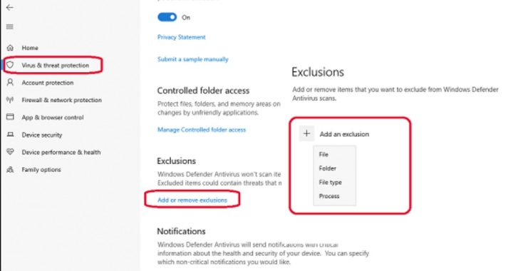The image size is (513, 271).
Task: Open the Privacy Statement link
Action: point(182,37)
